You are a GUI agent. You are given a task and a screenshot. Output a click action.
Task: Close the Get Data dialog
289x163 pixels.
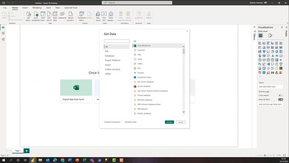pos(187,31)
